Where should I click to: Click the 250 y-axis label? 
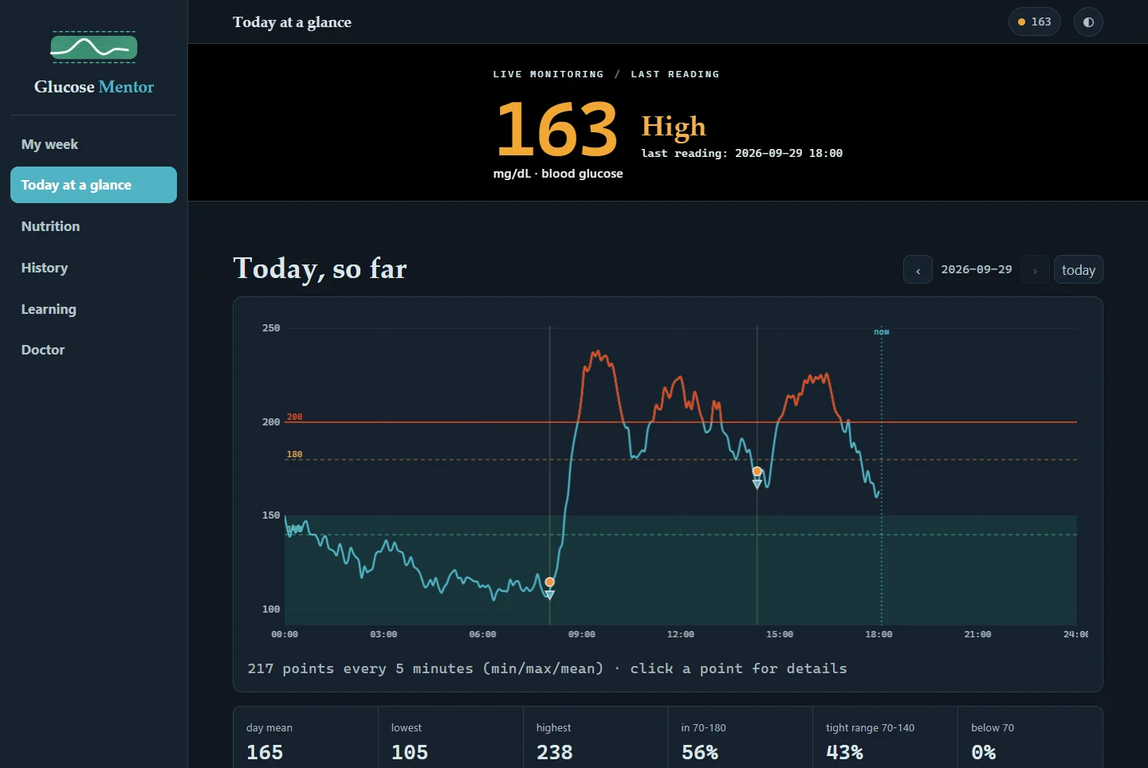(x=271, y=328)
